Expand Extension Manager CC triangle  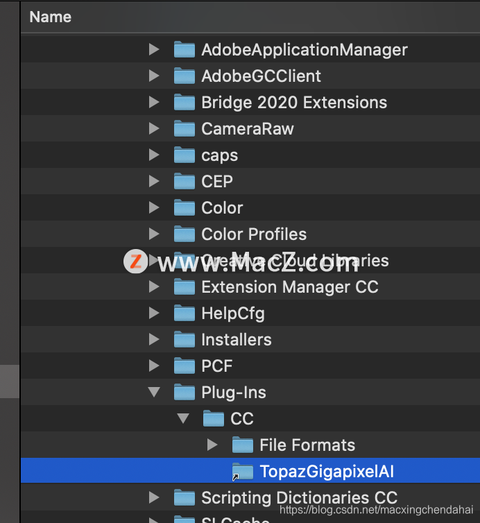pyautogui.click(x=154, y=286)
